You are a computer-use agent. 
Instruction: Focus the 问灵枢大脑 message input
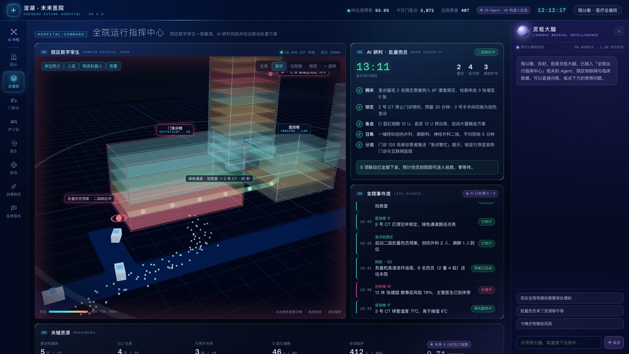(559, 343)
